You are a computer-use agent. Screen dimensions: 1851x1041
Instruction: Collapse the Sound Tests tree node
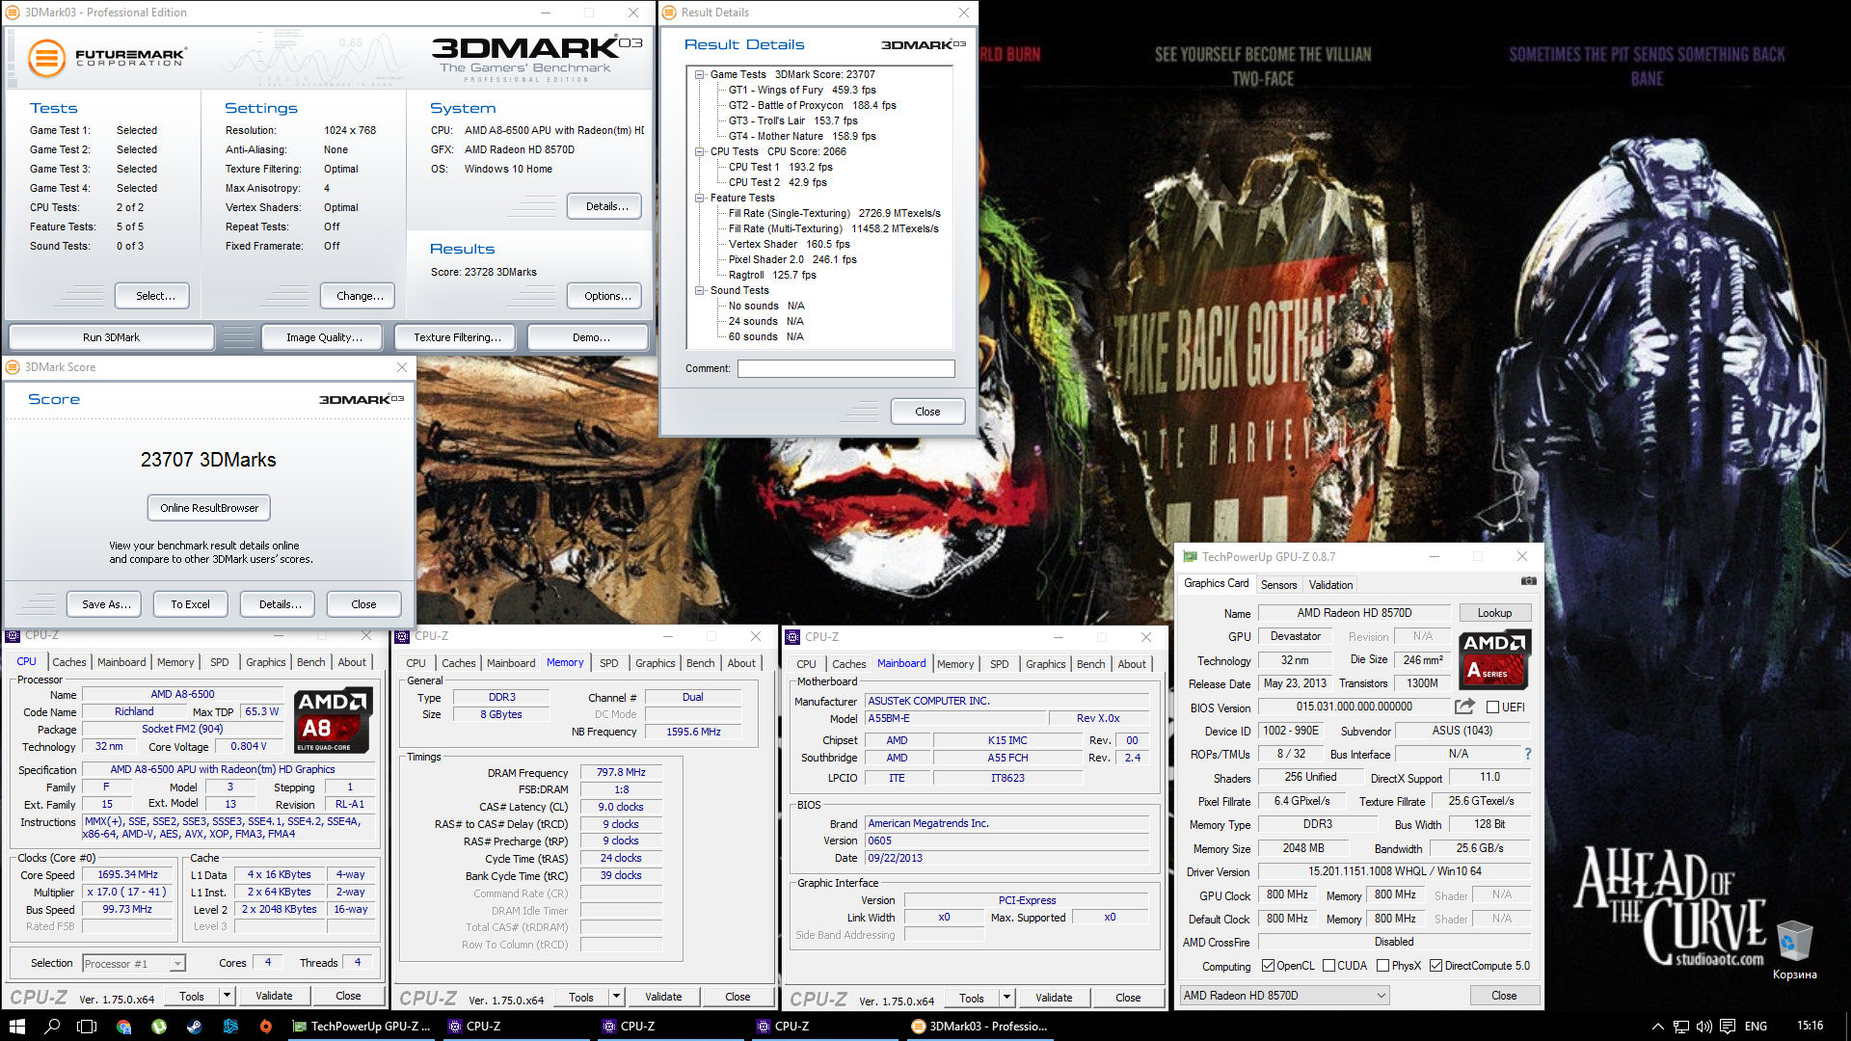point(700,290)
